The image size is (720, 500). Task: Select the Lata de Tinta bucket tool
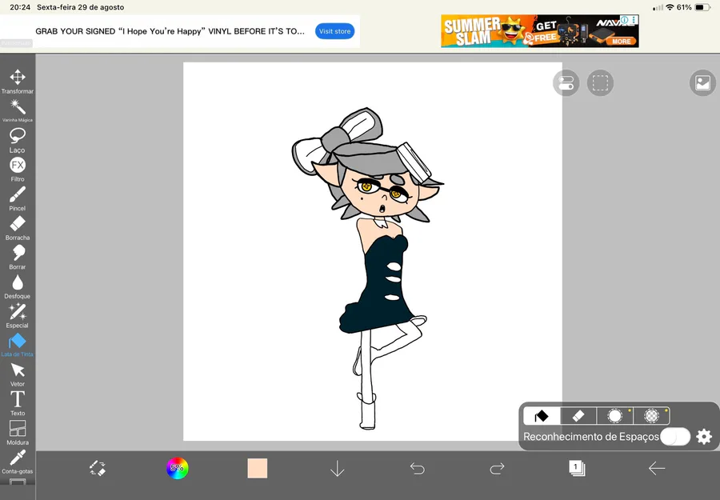18,346
